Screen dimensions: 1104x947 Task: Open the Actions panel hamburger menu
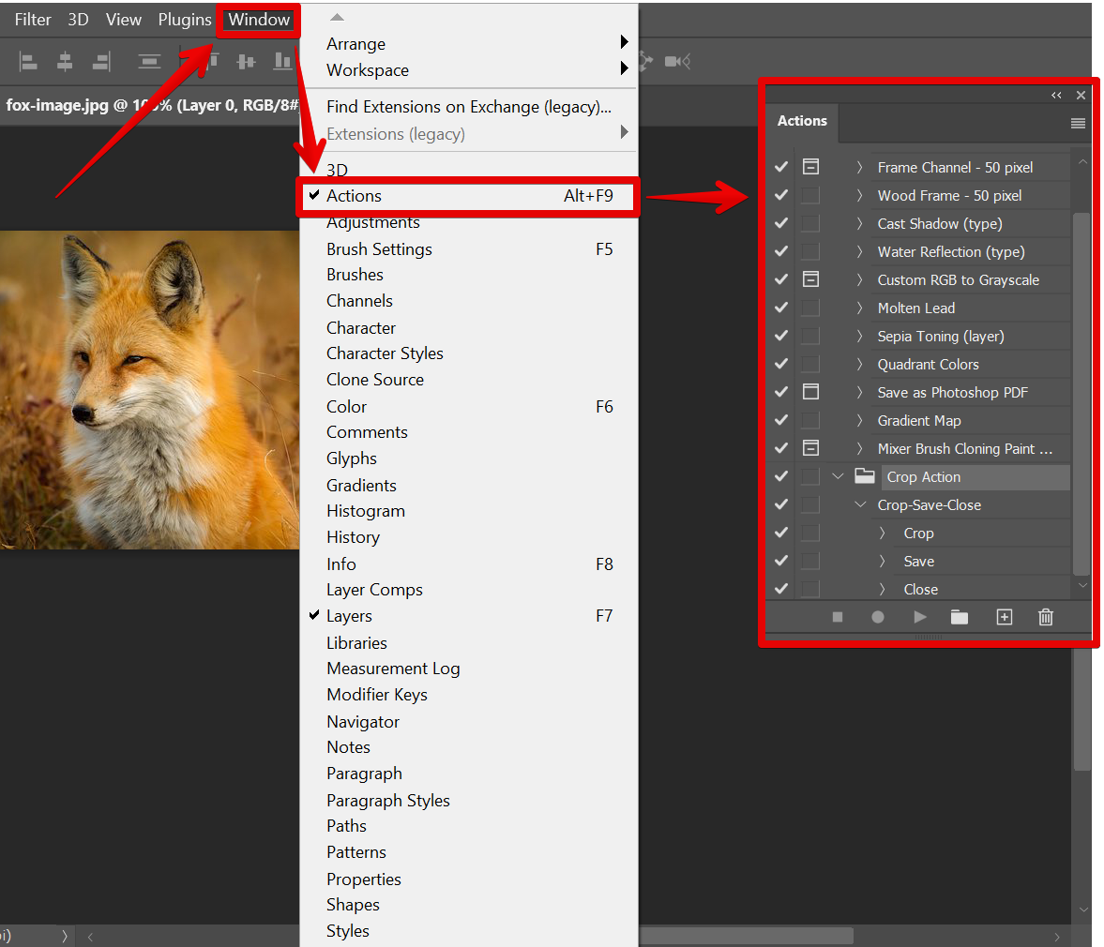[1078, 123]
